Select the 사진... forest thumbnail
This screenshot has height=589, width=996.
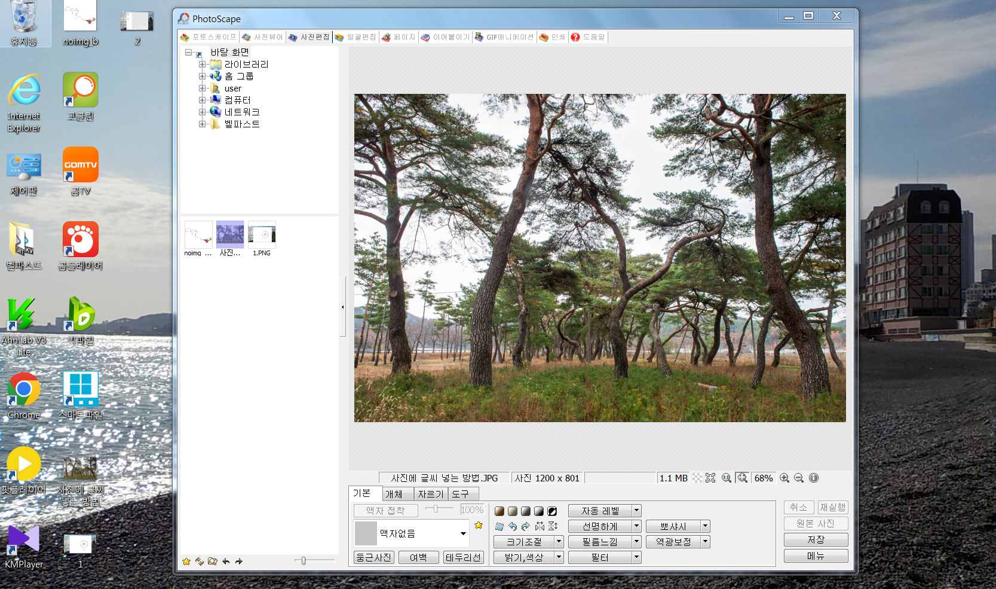coord(230,239)
